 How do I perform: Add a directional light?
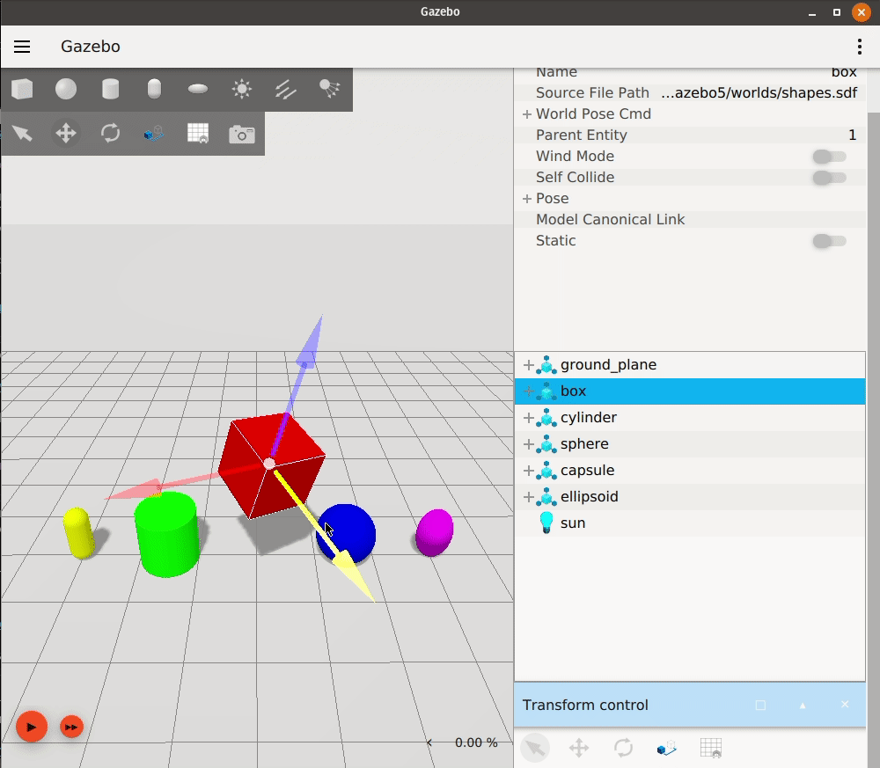286,89
